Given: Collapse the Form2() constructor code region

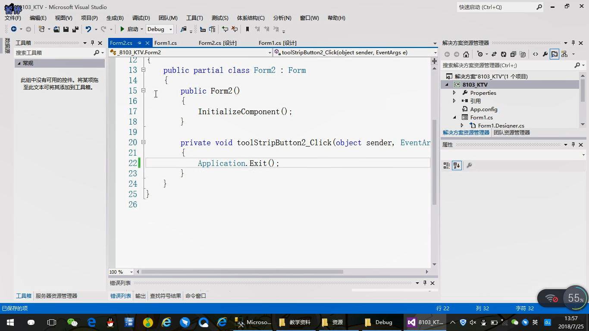Looking at the screenshot, I should [x=143, y=91].
